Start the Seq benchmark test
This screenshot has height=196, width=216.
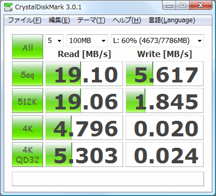coord(28,74)
